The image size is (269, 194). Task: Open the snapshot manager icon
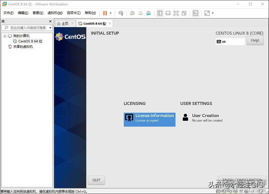point(148,13)
